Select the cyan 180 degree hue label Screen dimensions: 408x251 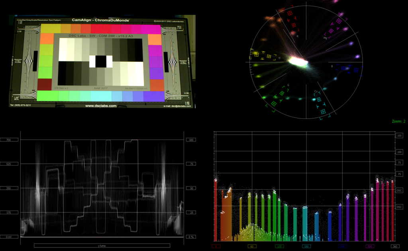306,246
